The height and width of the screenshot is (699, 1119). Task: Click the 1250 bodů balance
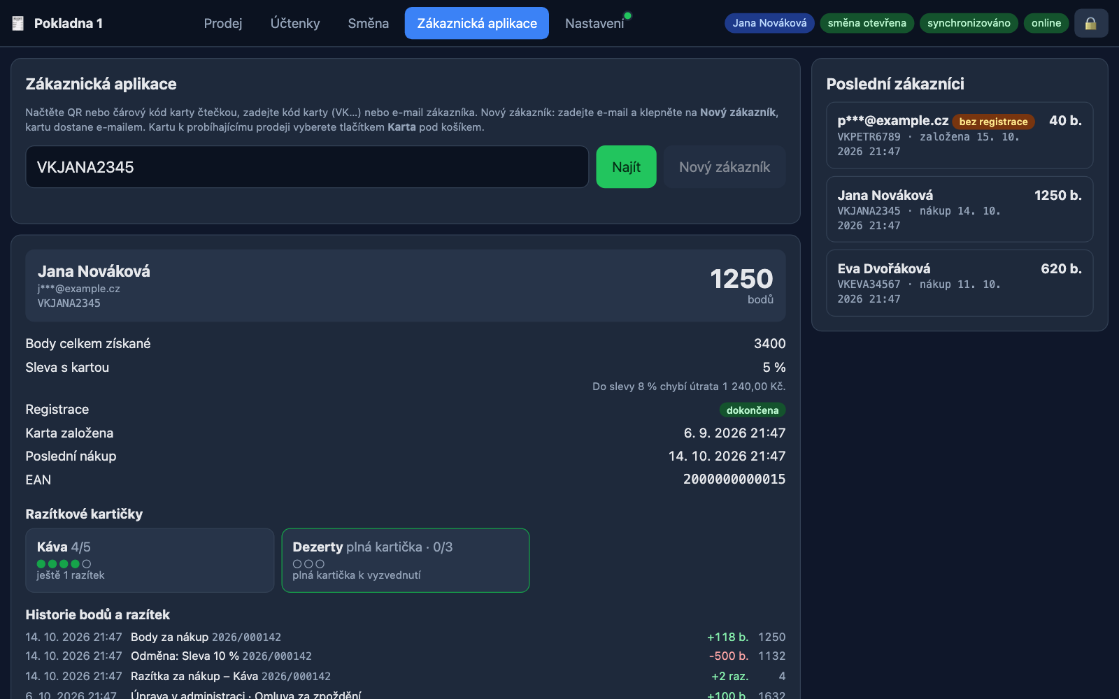click(x=742, y=286)
